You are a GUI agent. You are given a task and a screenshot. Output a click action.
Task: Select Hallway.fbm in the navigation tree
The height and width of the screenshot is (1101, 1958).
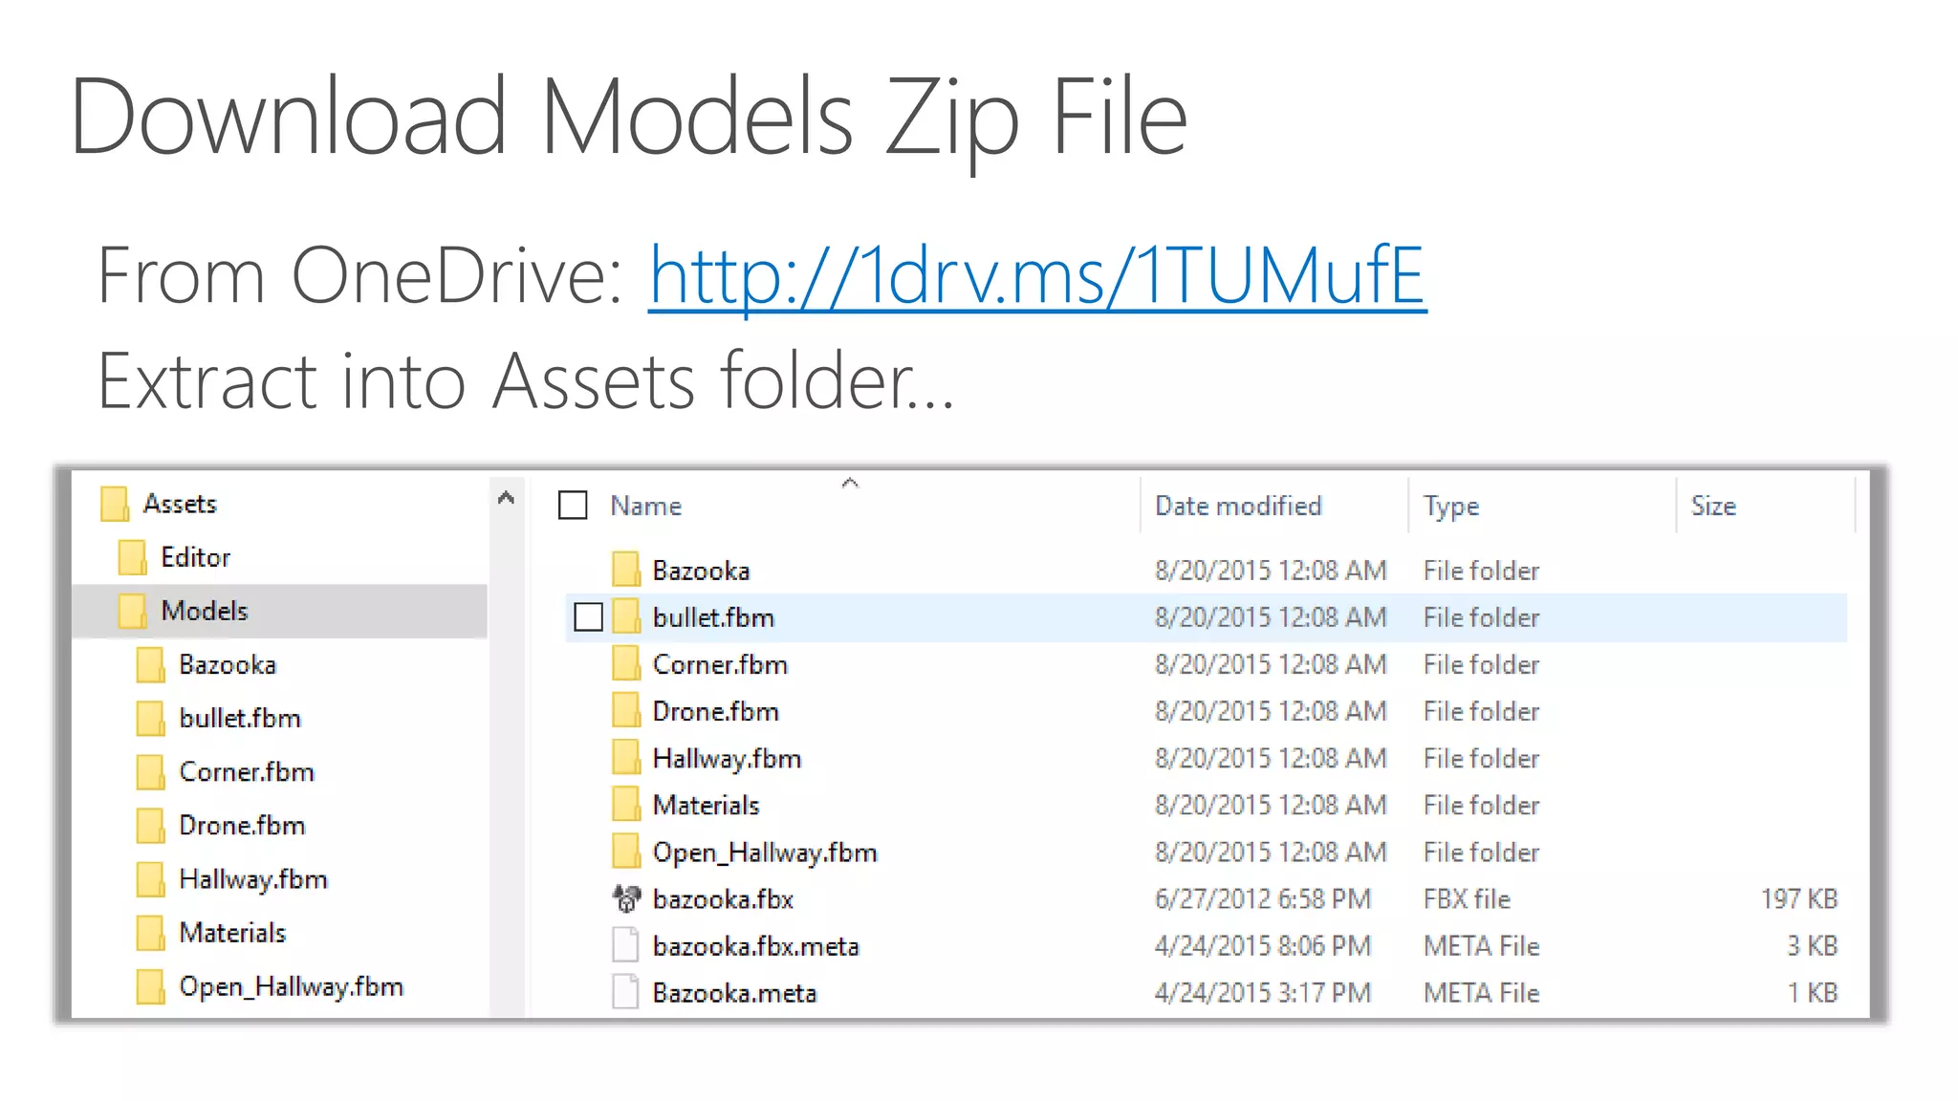coord(252,879)
